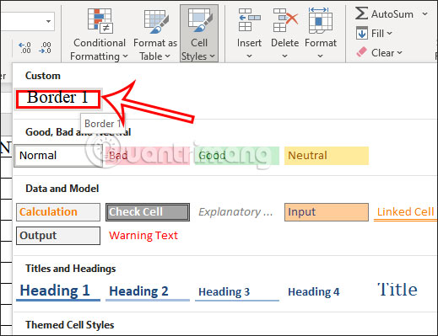Choose the Warning Text style
The width and height of the screenshot is (438, 336).
click(143, 236)
